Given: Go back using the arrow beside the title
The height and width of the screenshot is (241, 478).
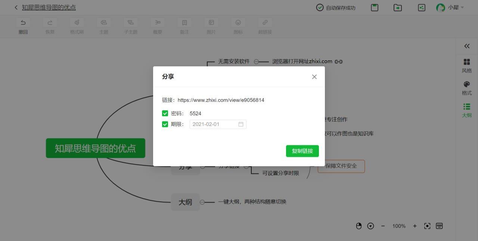Looking at the screenshot, I should [x=16, y=7].
